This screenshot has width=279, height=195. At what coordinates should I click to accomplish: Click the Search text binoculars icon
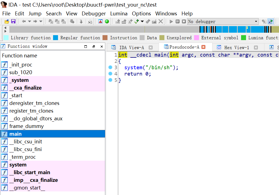coord(57,21)
